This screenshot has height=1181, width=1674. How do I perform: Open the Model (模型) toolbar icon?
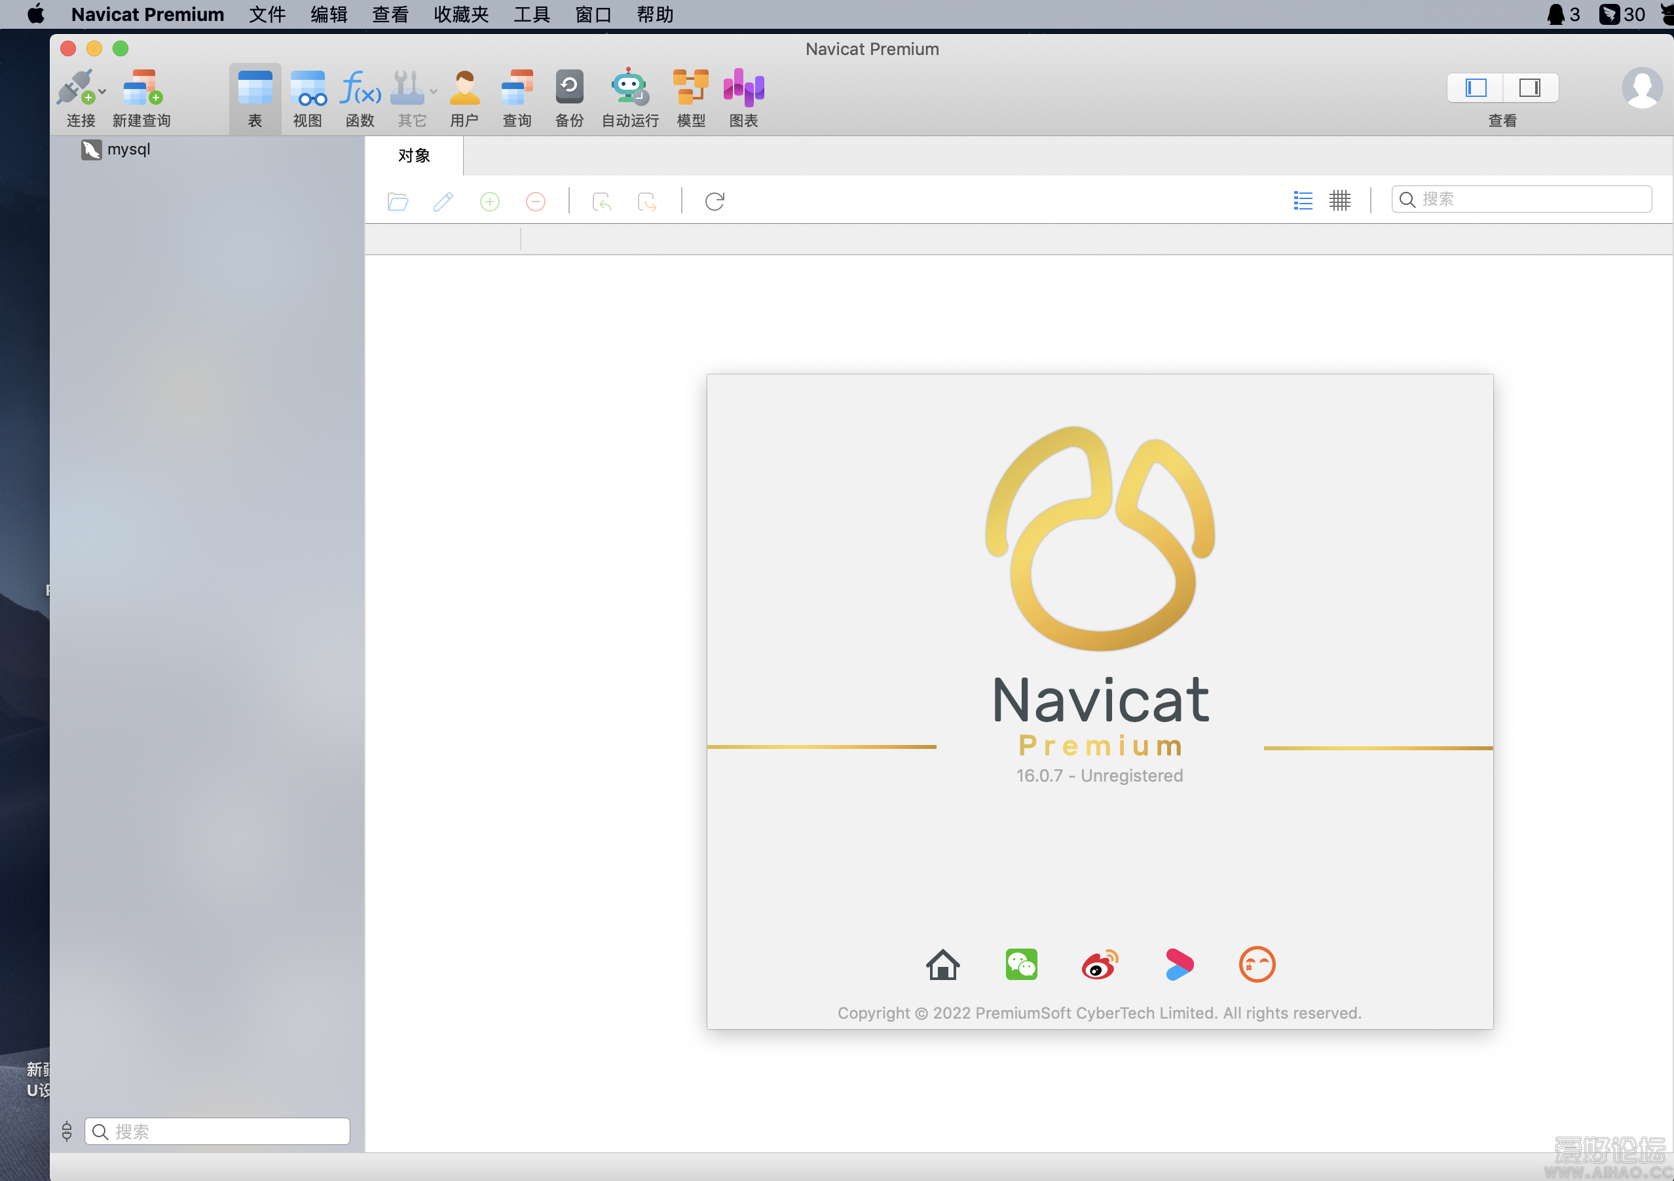coord(690,88)
